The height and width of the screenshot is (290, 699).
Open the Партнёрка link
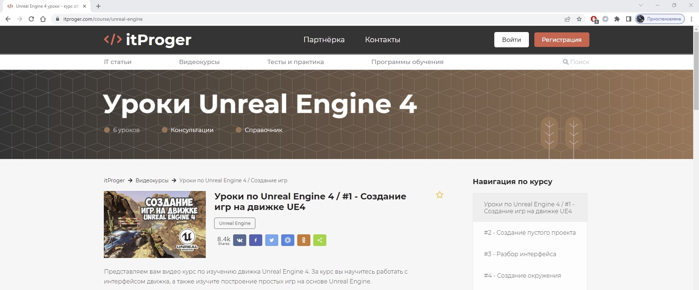coord(324,40)
